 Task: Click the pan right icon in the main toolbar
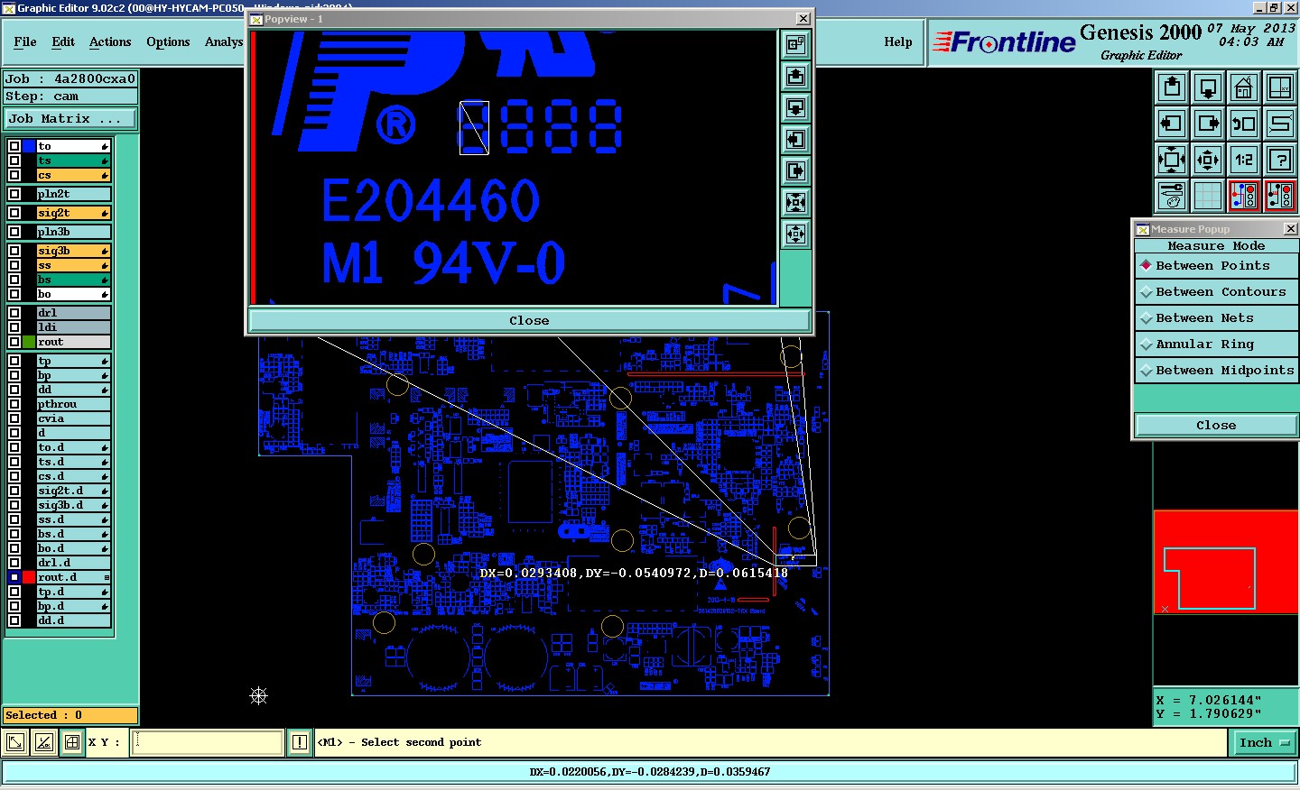(x=1208, y=124)
